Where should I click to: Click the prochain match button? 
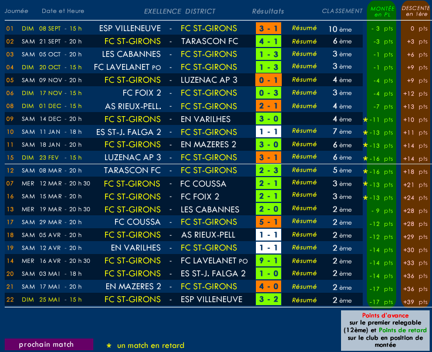[x=49, y=344]
